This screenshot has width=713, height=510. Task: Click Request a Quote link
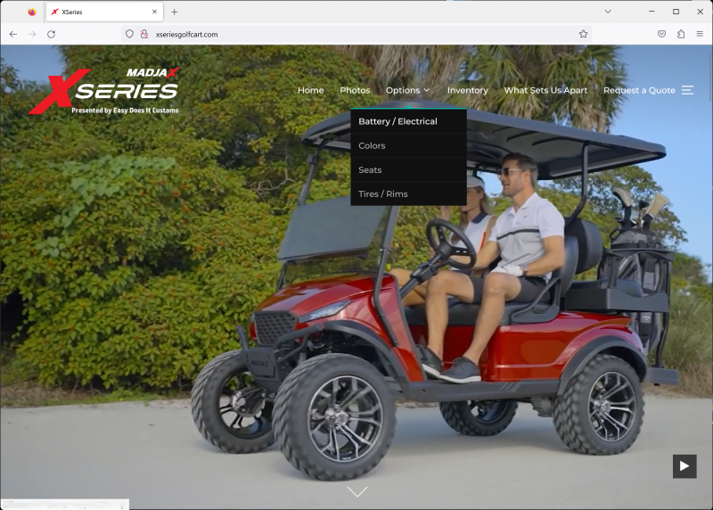(x=639, y=90)
